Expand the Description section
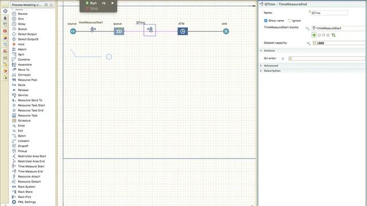 click(x=261, y=71)
